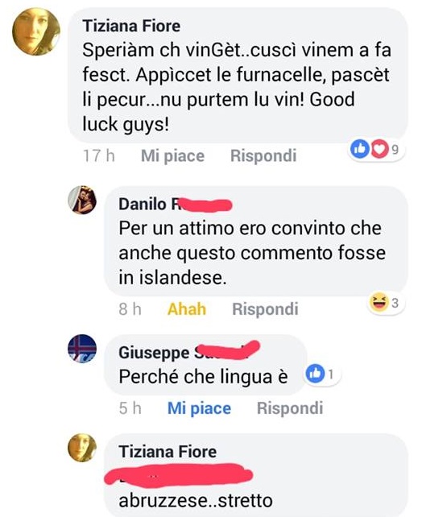
Task: Select the abruzzese..stretto comment bubble
Action: tap(256, 475)
